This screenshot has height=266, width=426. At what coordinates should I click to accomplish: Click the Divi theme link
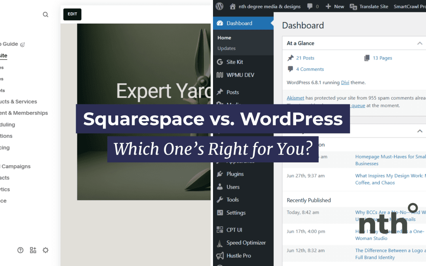[345, 82]
